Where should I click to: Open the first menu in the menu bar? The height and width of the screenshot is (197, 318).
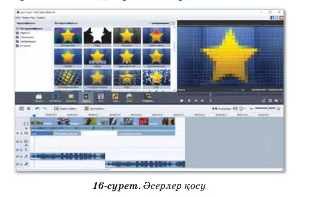pos(18,18)
